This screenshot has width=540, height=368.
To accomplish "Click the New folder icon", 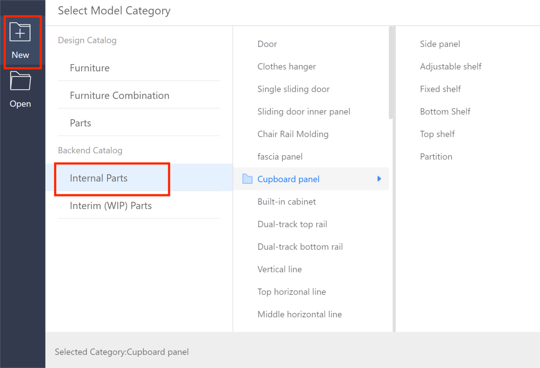I will [x=20, y=33].
